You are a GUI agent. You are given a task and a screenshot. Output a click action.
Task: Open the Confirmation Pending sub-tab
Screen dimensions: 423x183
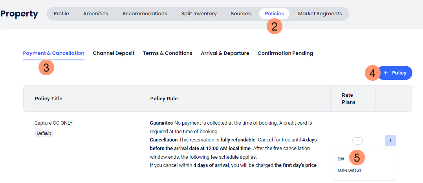click(x=285, y=53)
